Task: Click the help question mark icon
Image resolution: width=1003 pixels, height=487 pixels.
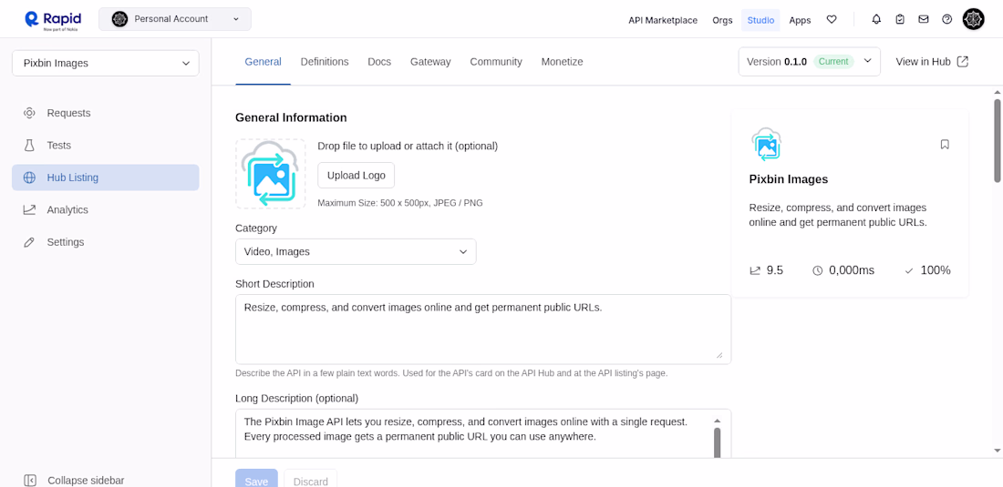Action: 947,19
